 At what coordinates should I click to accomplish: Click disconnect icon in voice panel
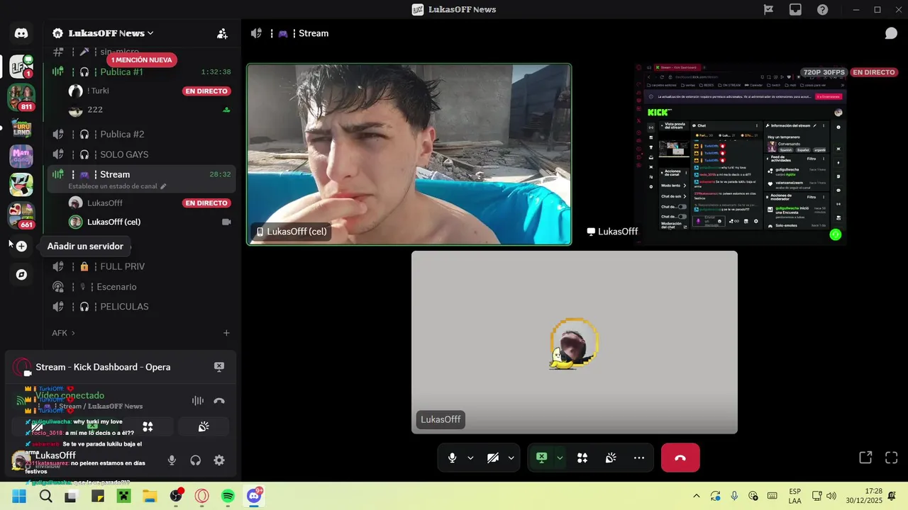pos(219,401)
